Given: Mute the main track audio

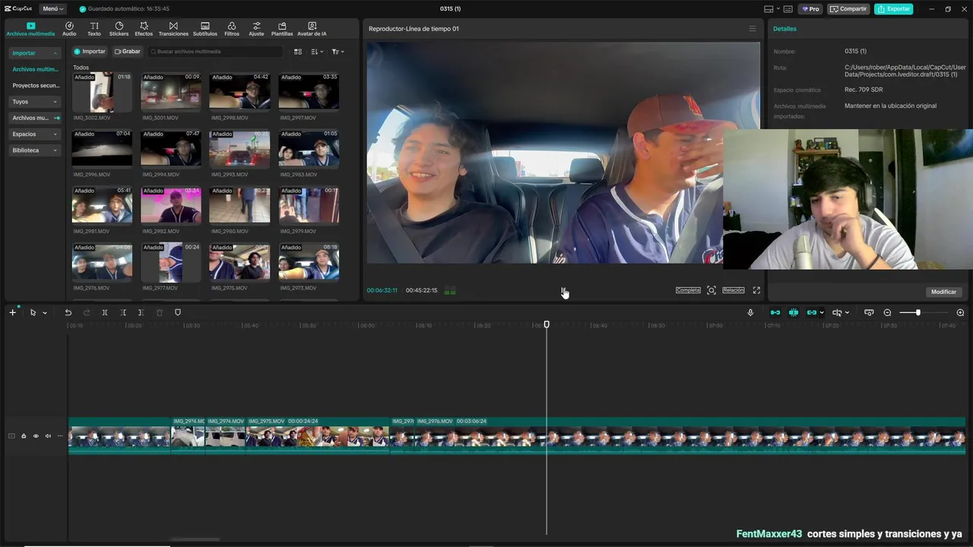Looking at the screenshot, I should (x=48, y=436).
